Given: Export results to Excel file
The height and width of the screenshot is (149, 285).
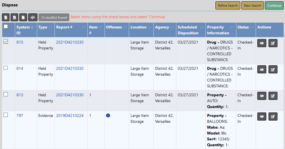Looking at the screenshot, I should click(15, 17).
